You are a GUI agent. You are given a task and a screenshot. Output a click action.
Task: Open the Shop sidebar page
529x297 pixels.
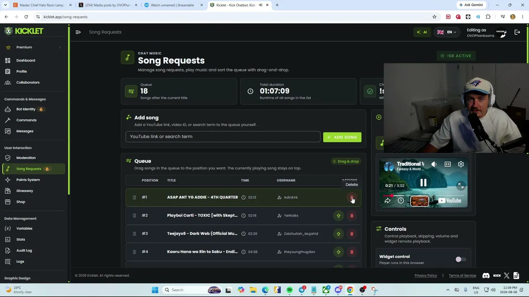tap(21, 202)
